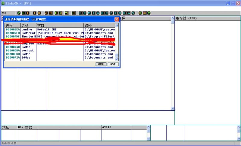Click process list scrollbar up arrow
This screenshot has width=241, height=146.
click(117, 26)
